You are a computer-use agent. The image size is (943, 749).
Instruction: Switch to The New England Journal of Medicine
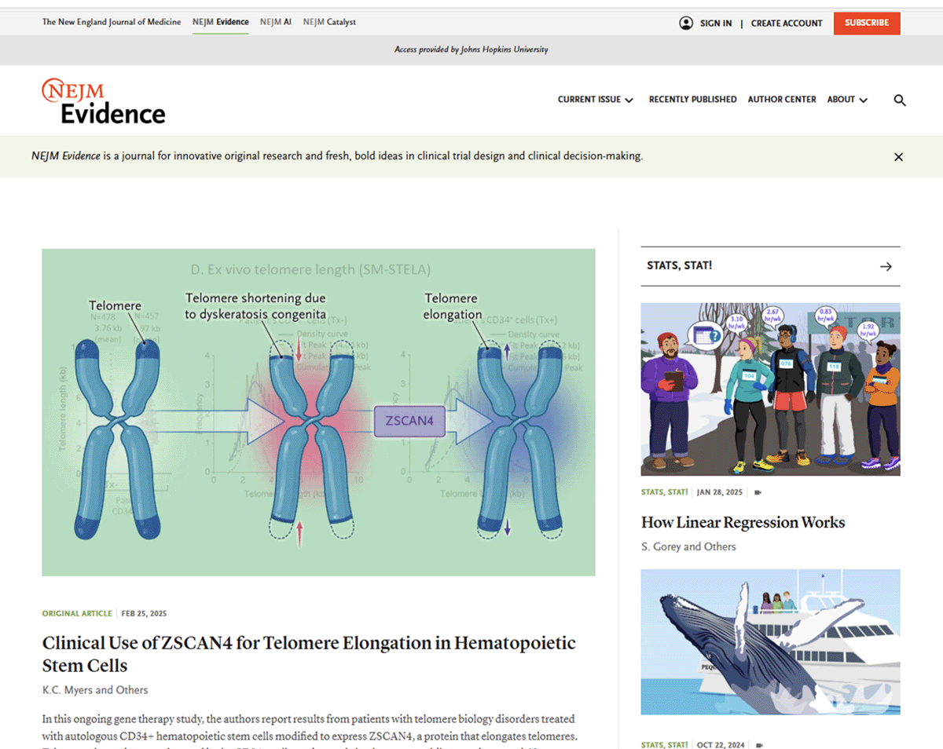pyautogui.click(x=112, y=22)
